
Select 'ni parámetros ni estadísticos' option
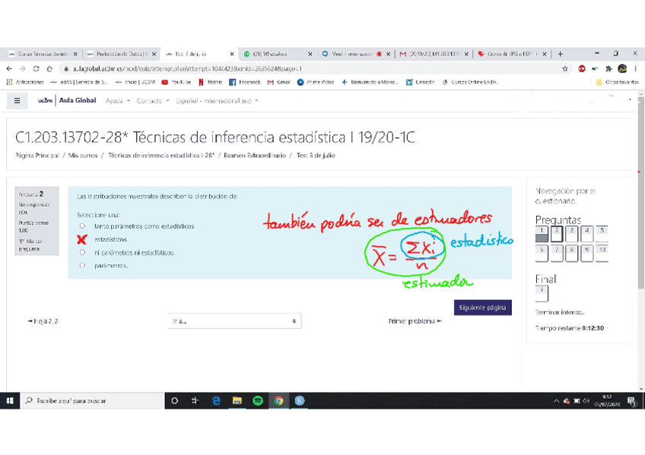point(82,252)
